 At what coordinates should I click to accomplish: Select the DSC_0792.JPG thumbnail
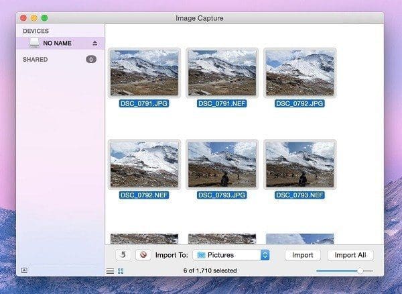[299, 72]
